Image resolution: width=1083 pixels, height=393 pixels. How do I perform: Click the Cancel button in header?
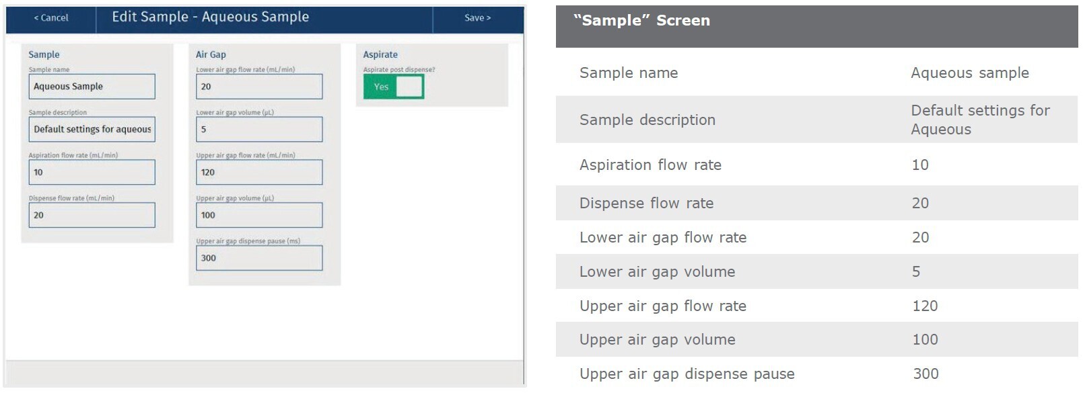click(51, 18)
